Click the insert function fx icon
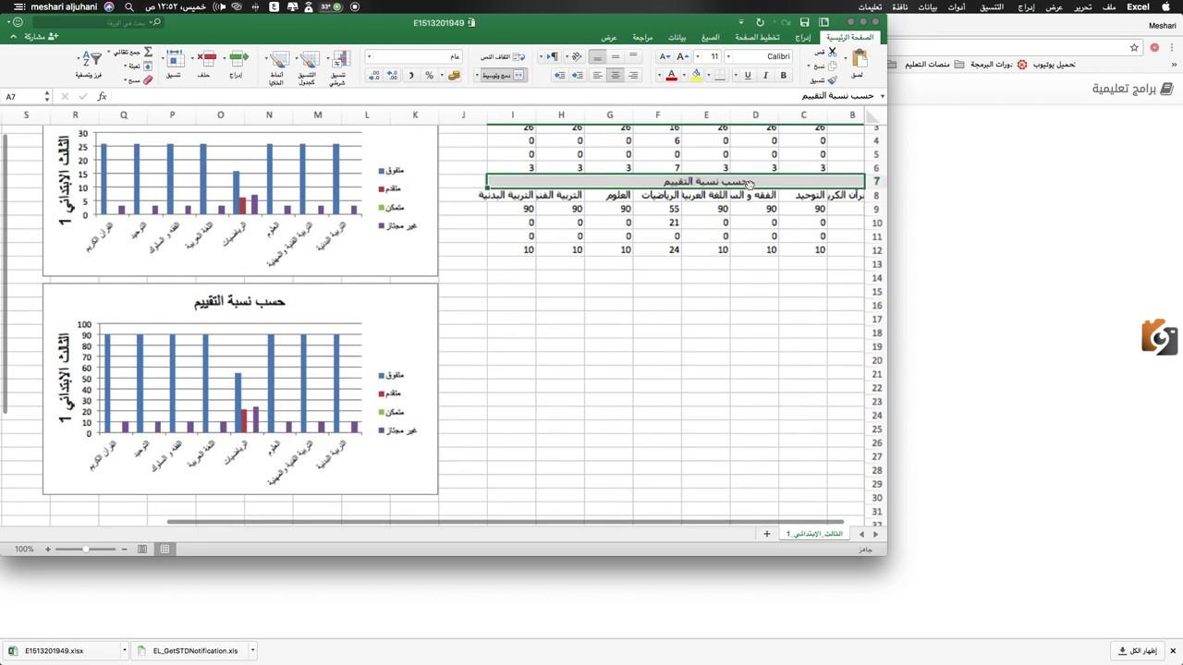Viewport: 1183px width, 665px height. [x=102, y=96]
